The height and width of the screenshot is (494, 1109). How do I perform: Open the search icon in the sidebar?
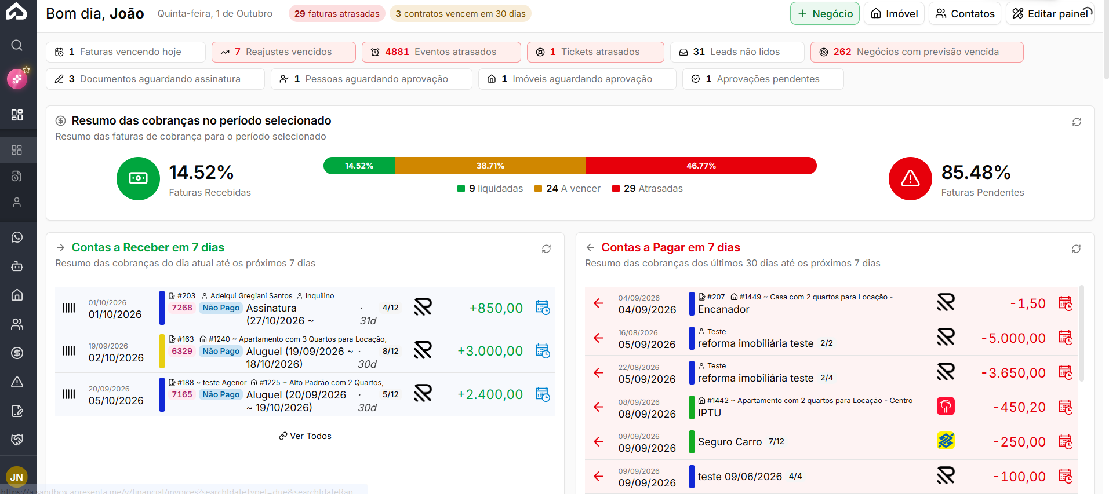[x=17, y=45]
